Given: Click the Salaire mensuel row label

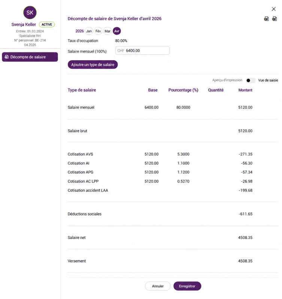Looking at the screenshot, I should (x=81, y=107).
